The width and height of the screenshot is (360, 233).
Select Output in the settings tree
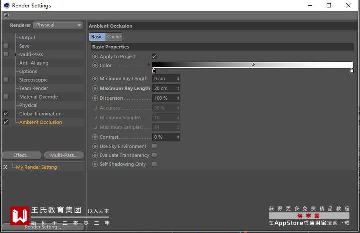coord(27,37)
